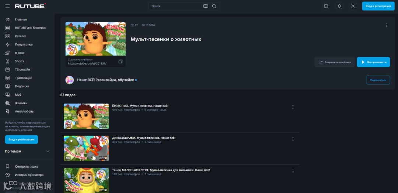The height and width of the screenshot is (193, 398).
Task: Open three-dot menu for Танец МАЛЕНЬКИХ УТЯТ
Action: [293, 171]
